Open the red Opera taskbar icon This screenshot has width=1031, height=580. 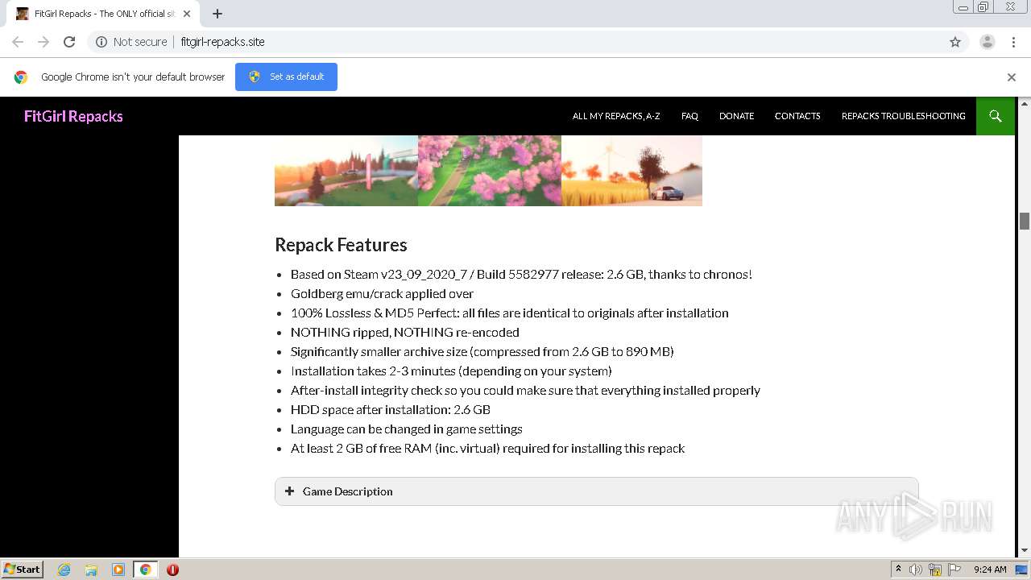pyautogui.click(x=172, y=570)
